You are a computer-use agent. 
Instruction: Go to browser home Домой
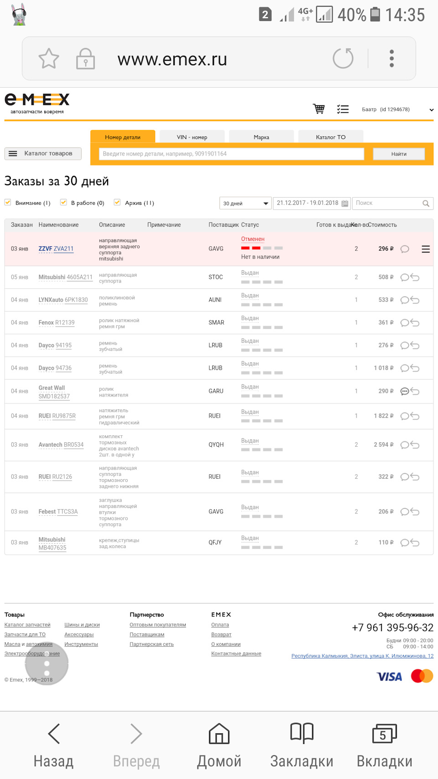coord(219,745)
